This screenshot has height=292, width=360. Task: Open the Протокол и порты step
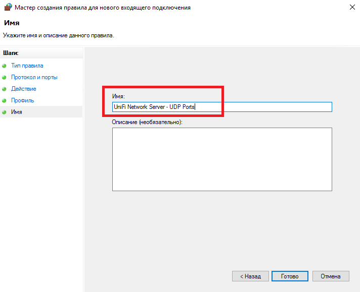click(34, 77)
